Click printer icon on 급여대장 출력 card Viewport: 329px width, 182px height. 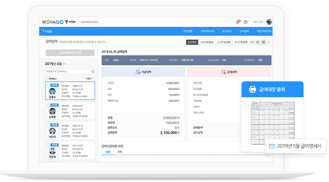[x=253, y=90]
